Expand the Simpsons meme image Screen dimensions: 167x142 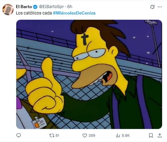(x=89, y=74)
